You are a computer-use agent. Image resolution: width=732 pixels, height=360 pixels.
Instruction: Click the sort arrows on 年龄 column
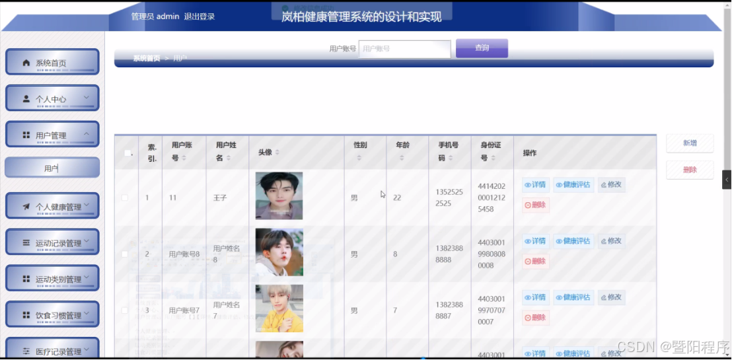[402, 159]
